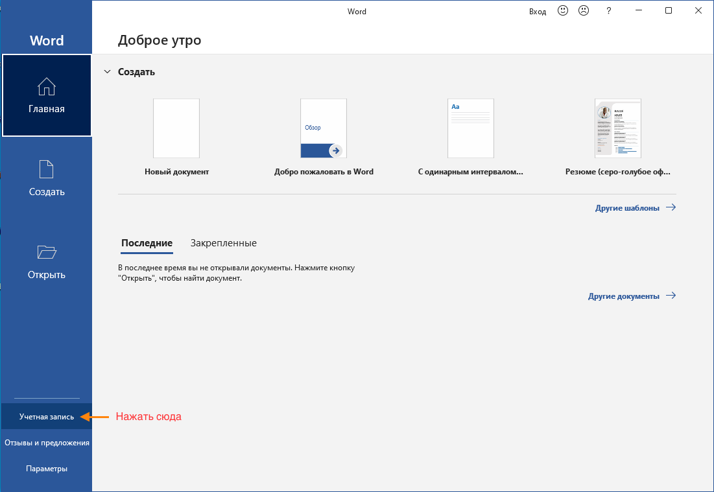
Task: Click the Открыть folder sidebar icon
Action: (47, 252)
